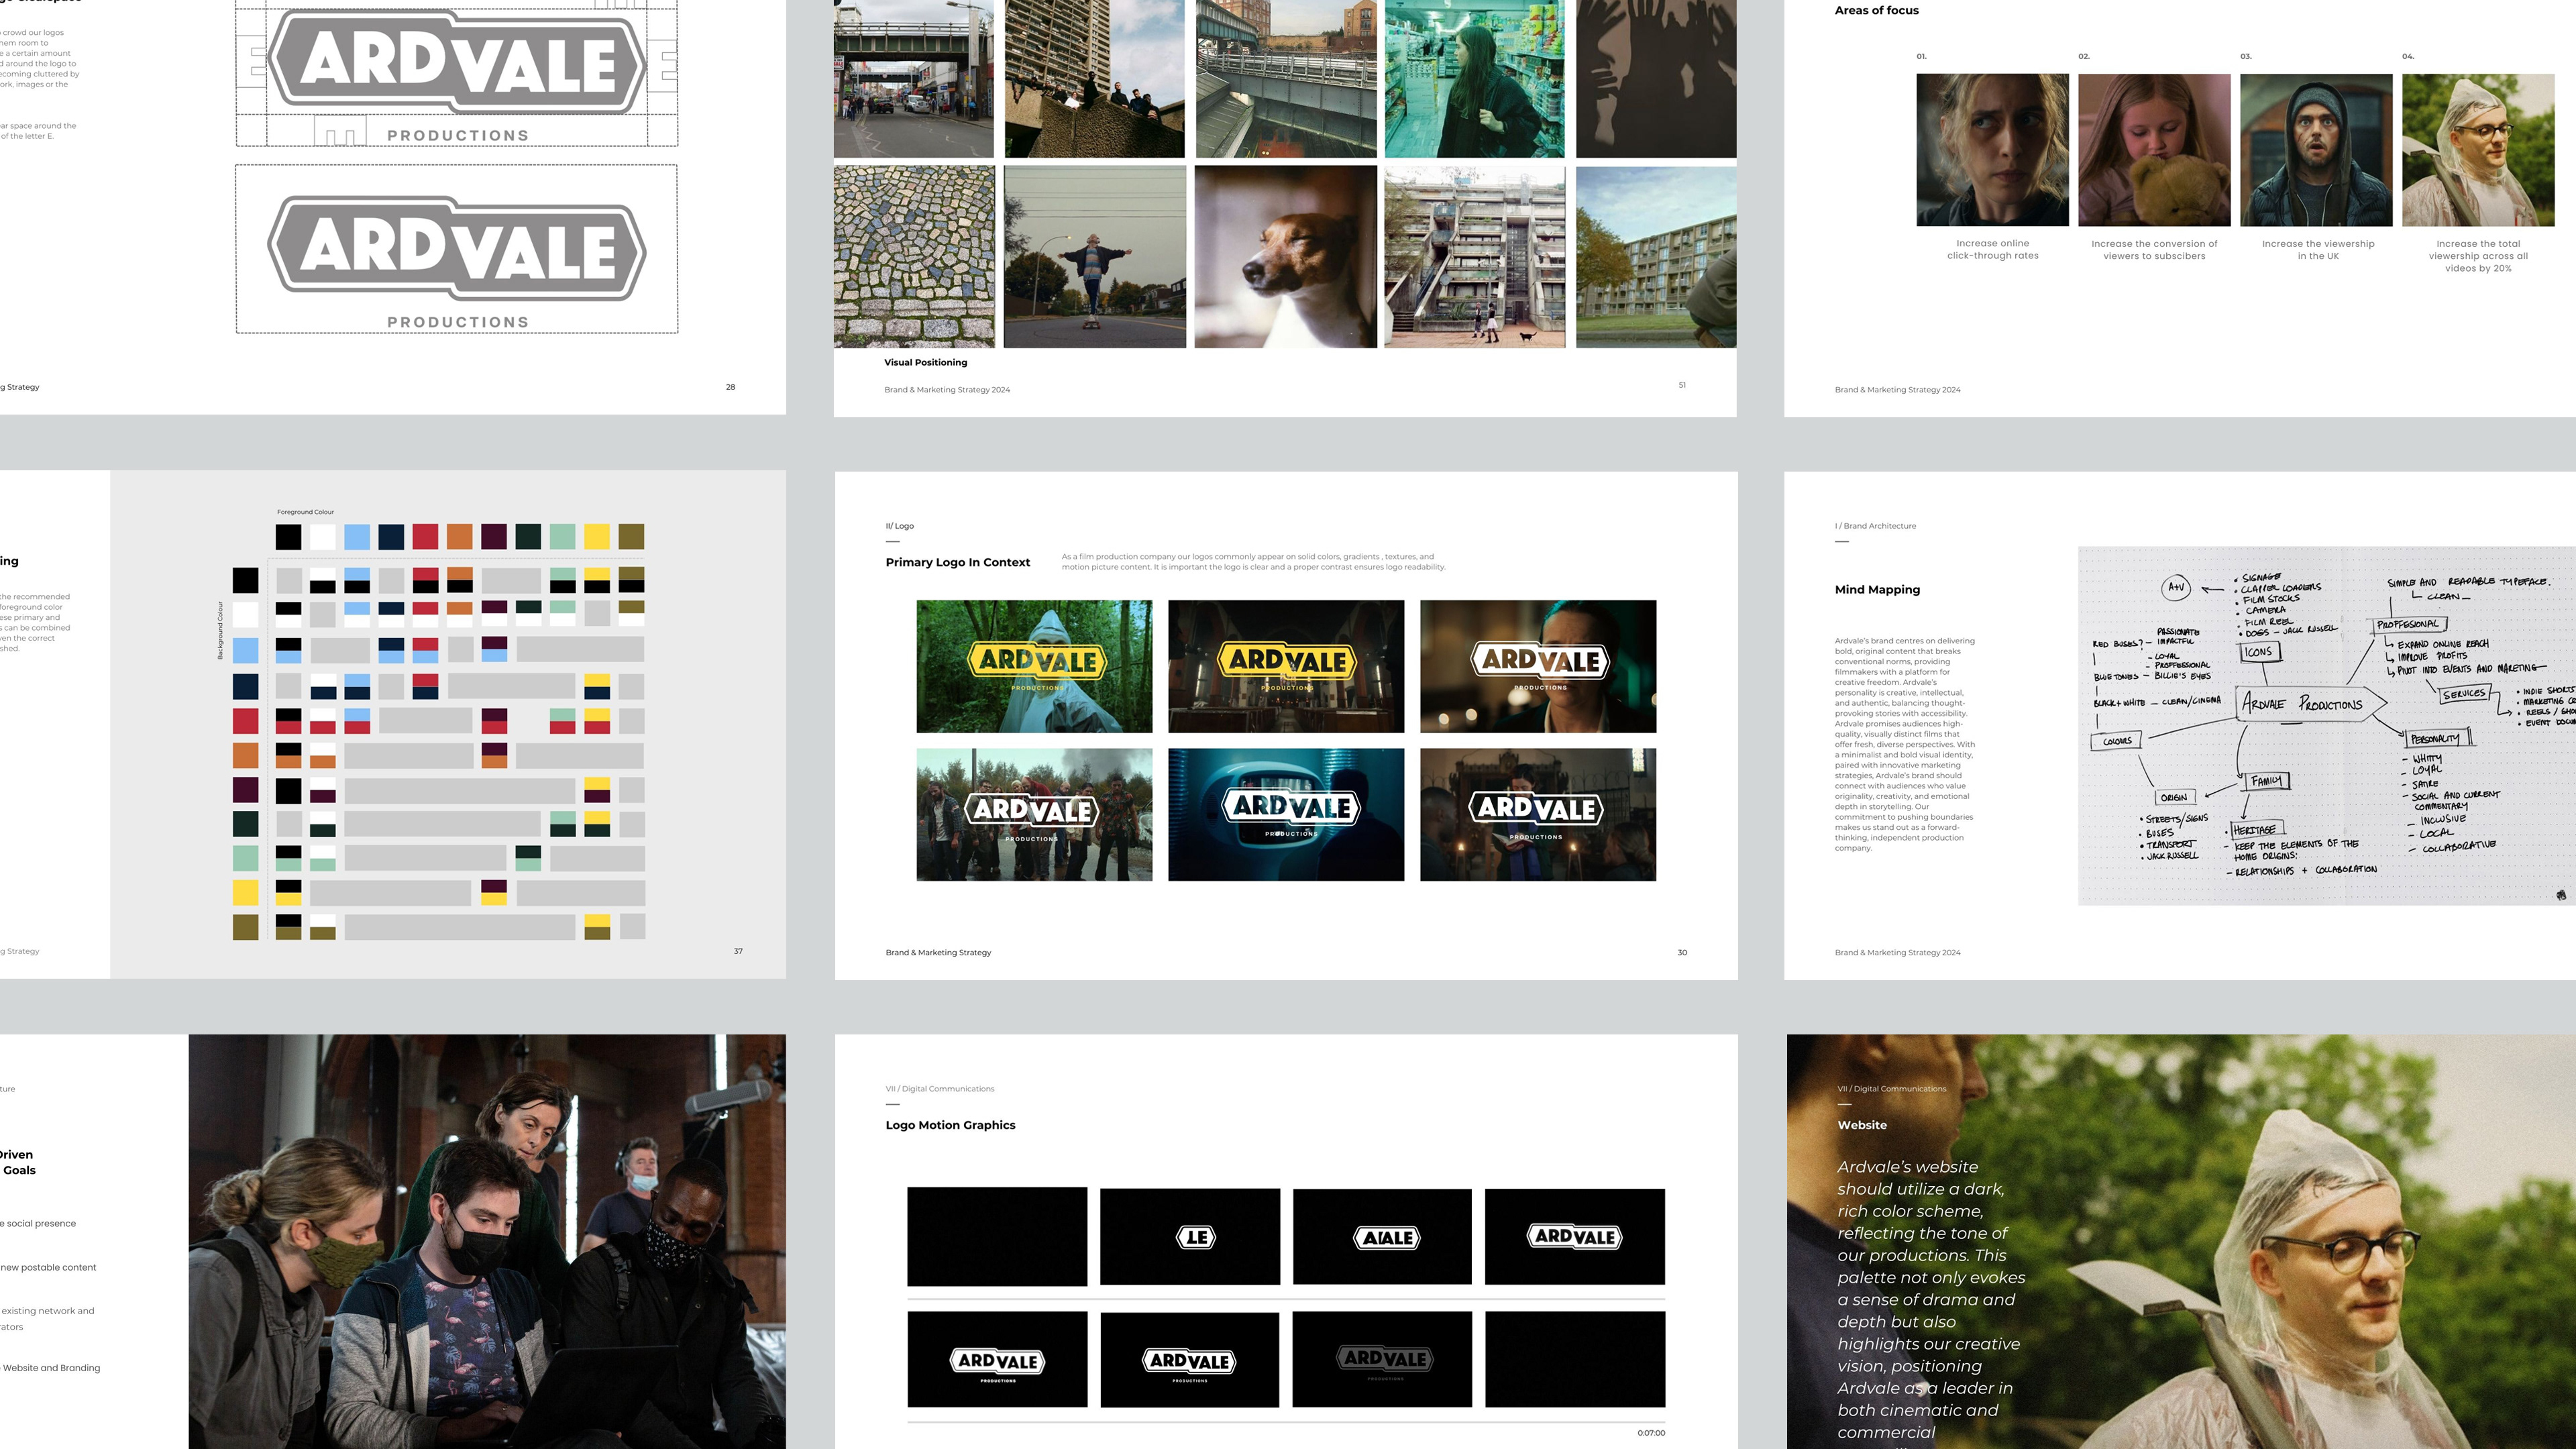Open the yellow Ardvale logo on church interior
2576x1449 pixels.
pos(1286,666)
